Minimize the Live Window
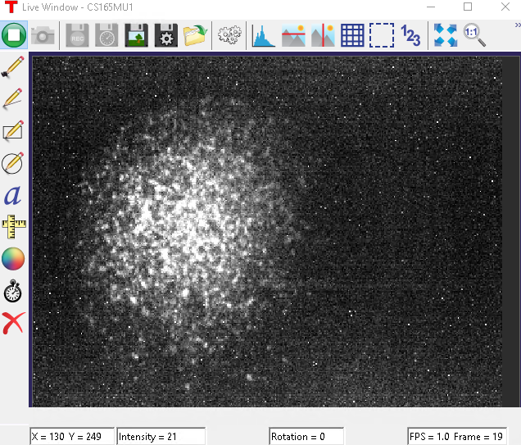This screenshot has height=445, width=521. click(x=431, y=7)
